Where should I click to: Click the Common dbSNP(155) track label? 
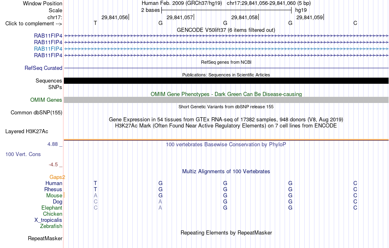36,113
